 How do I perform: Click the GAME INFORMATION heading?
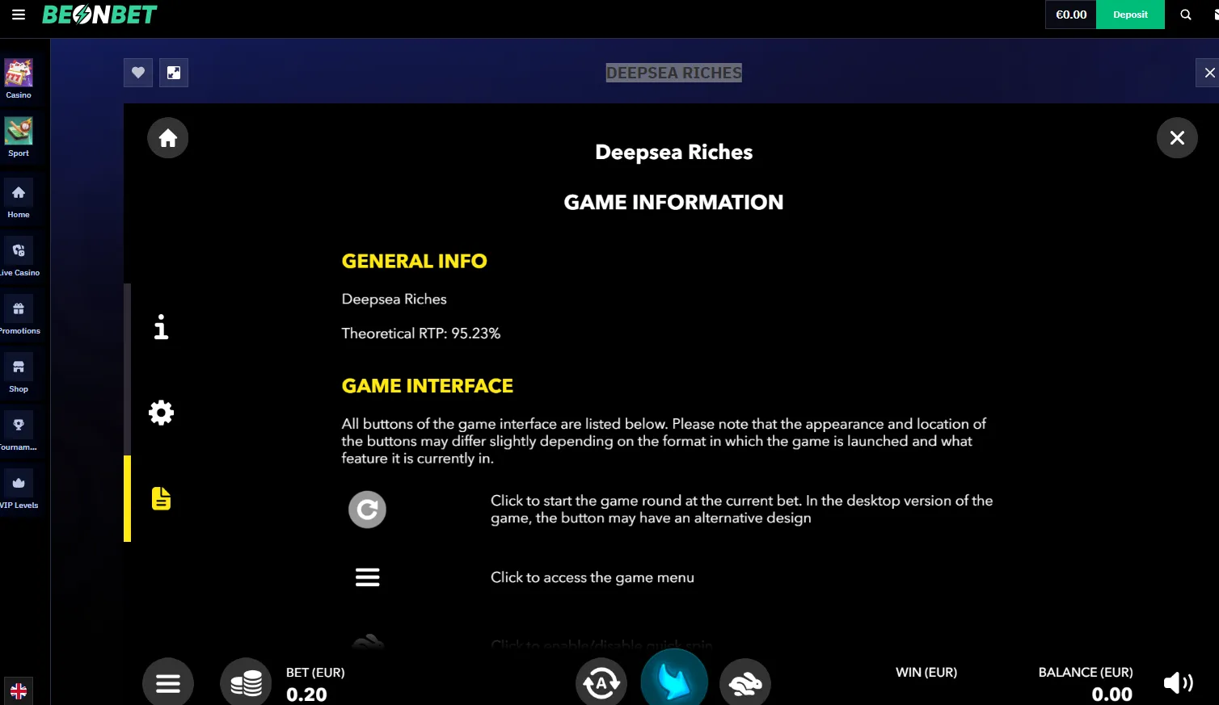coord(674,202)
